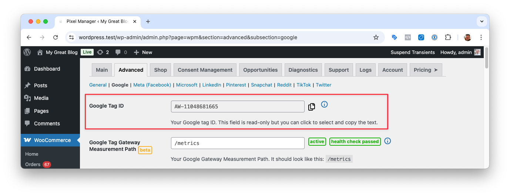Click the code brackets extension icon
Screen dimensions: 510x196
(x=408, y=37)
